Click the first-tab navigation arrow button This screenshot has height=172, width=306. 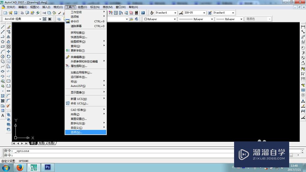click(x=14, y=143)
